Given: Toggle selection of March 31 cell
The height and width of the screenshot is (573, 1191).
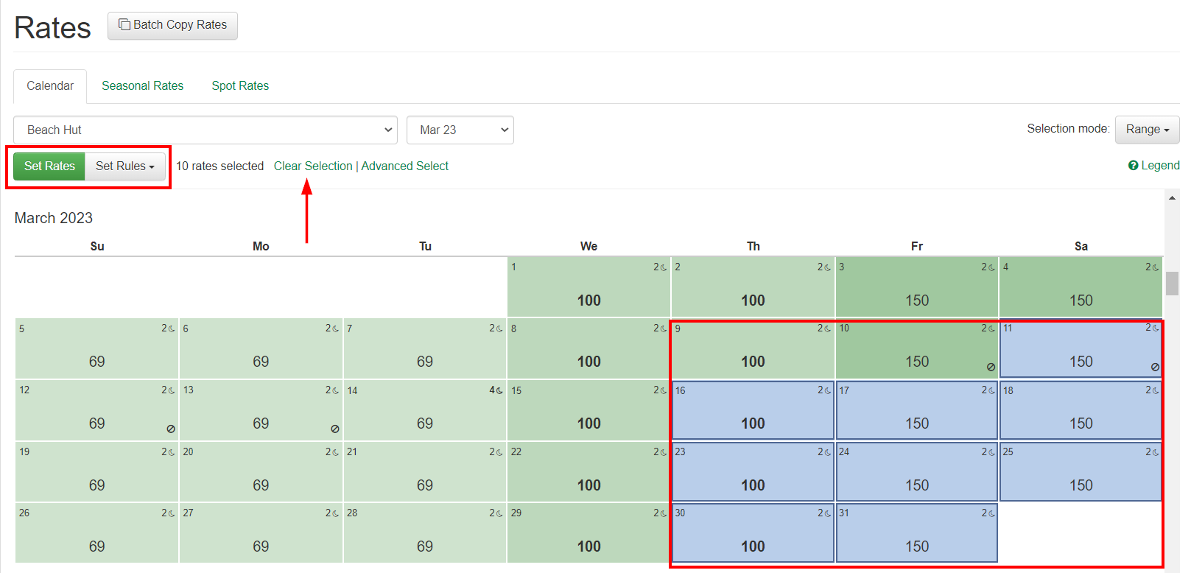Looking at the screenshot, I should [x=916, y=532].
